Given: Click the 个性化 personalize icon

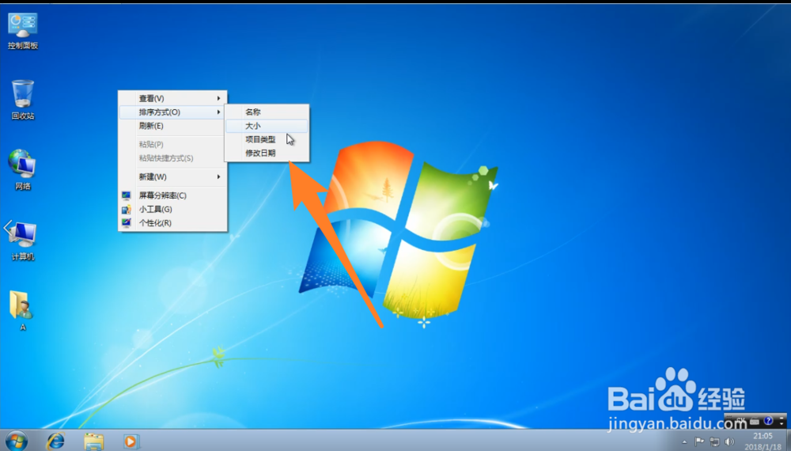Looking at the screenshot, I should (126, 222).
